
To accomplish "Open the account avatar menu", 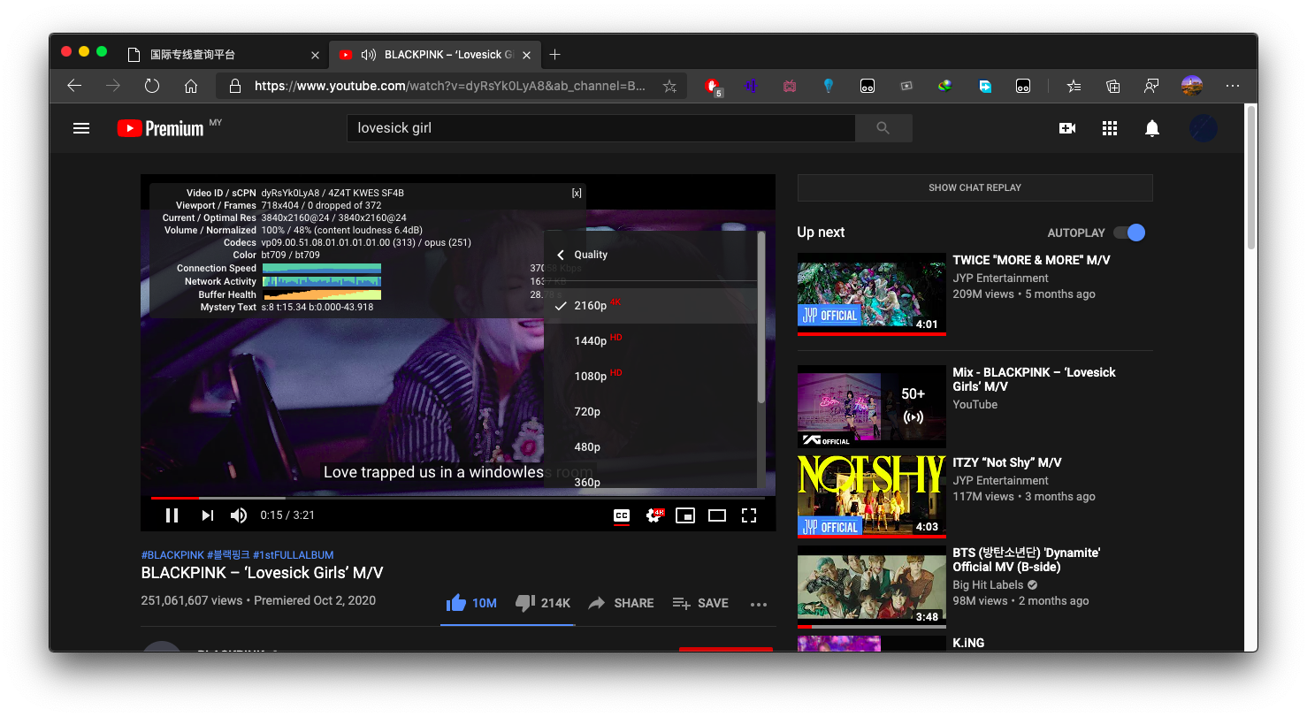I will coord(1204,128).
